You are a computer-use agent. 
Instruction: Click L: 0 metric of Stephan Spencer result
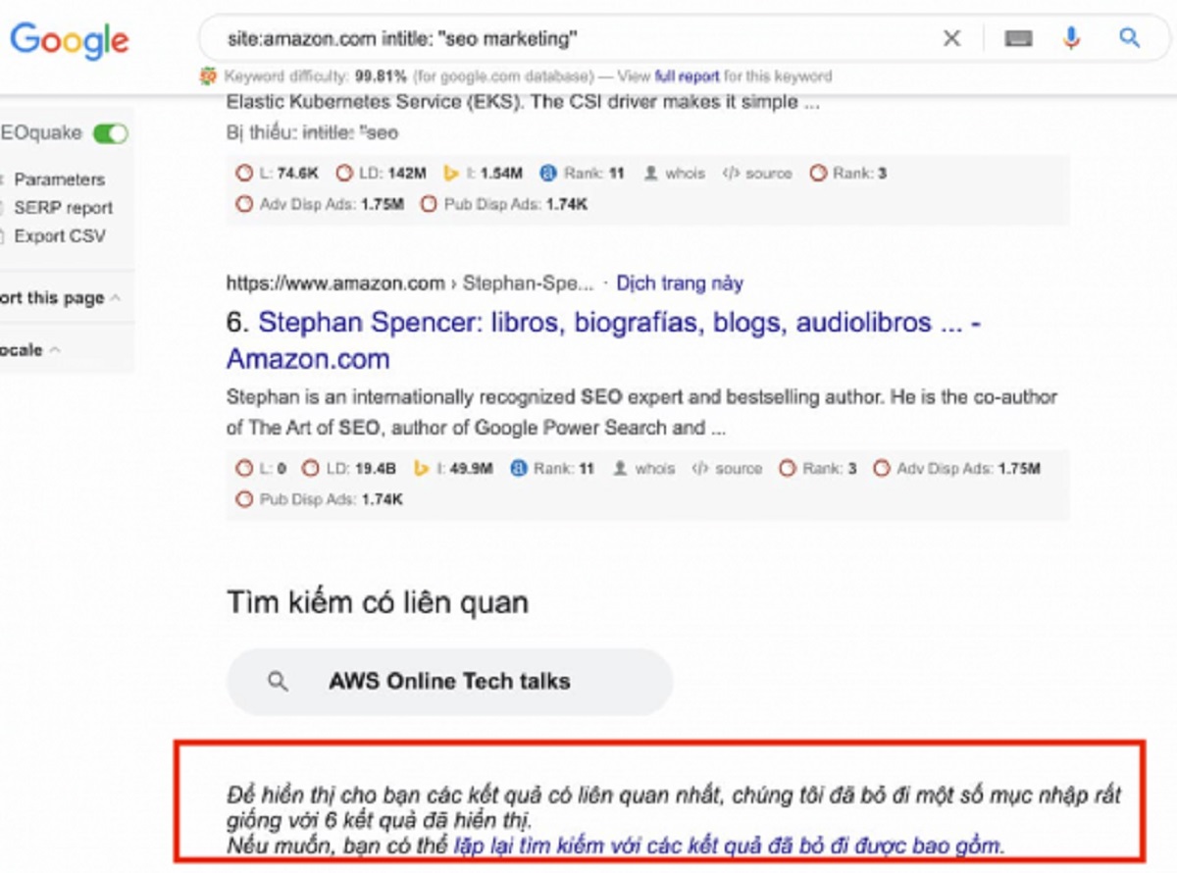[x=262, y=468]
